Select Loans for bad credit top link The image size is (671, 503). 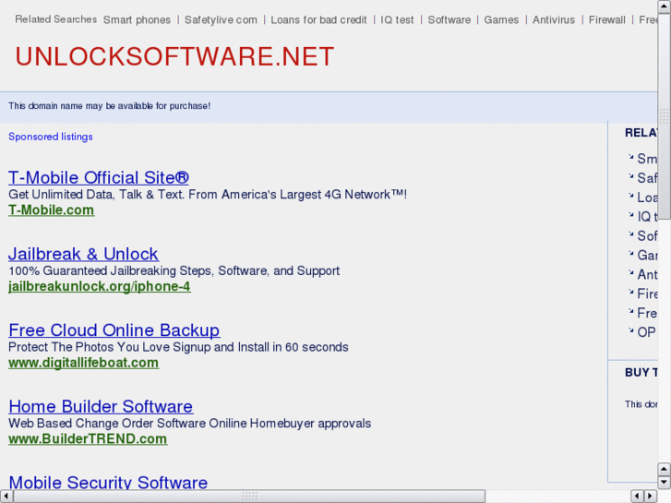point(318,20)
